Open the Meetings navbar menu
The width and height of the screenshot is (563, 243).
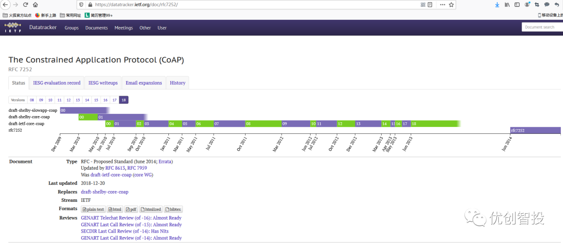click(x=124, y=28)
